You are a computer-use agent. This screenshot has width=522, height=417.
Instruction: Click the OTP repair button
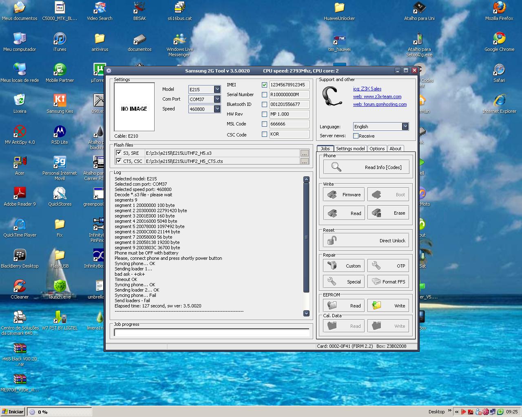pyautogui.click(x=388, y=266)
